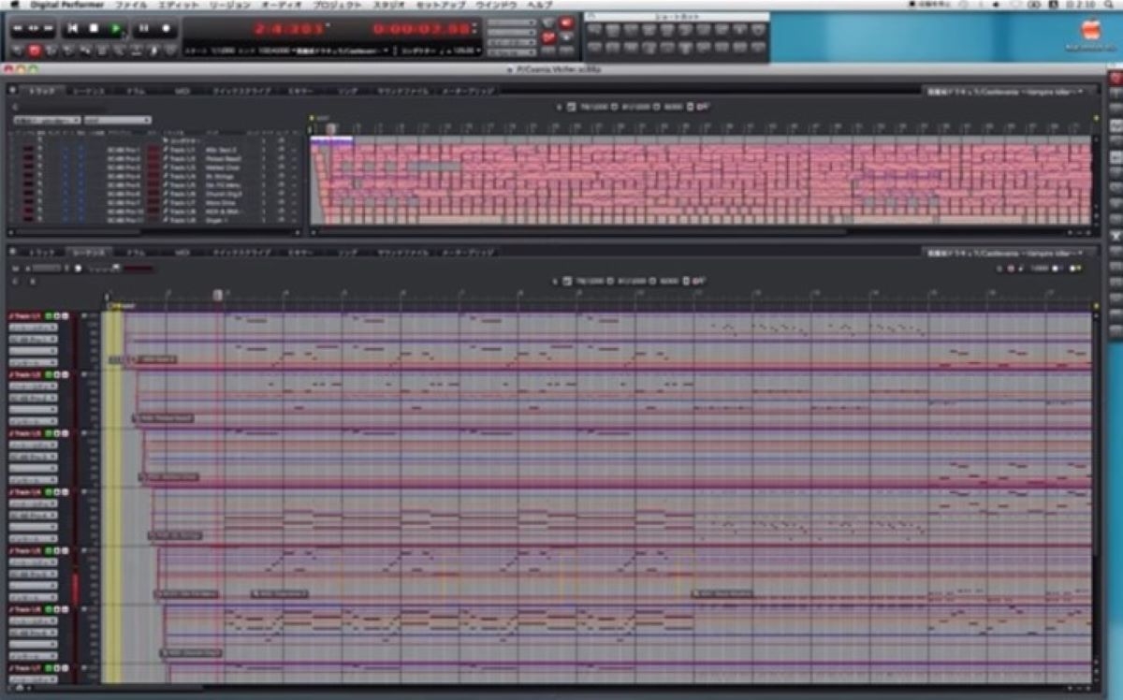Click the skip-to-start transport icon
The image size is (1123, 700).
coord(72,29)
